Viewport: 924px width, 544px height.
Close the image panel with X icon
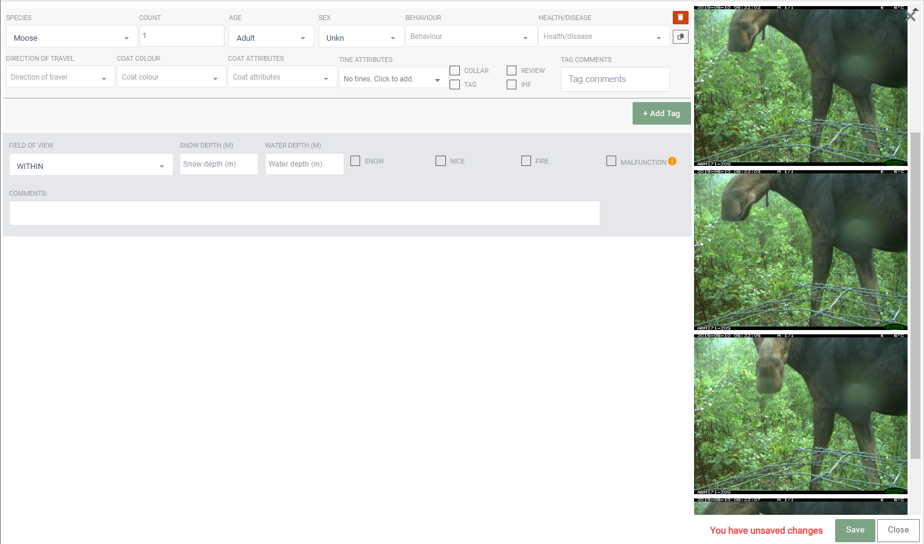(x=911, y=15)
